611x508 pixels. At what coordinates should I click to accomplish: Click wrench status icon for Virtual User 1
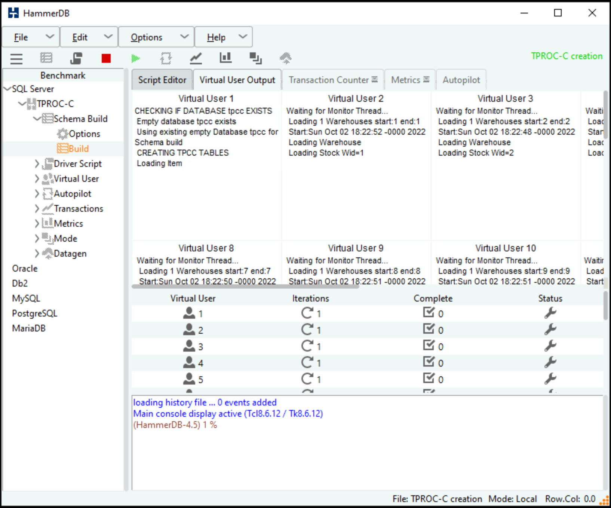[x=550, y=313]
